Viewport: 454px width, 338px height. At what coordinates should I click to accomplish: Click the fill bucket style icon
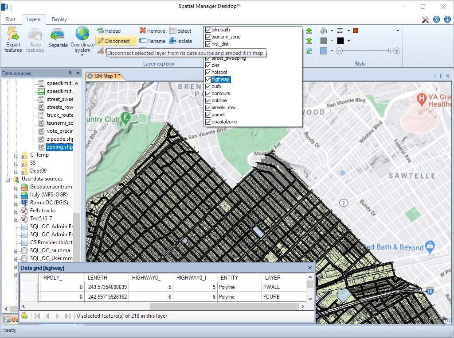pyautogui.click(x=323, y=31)
